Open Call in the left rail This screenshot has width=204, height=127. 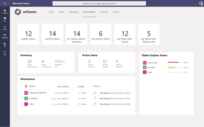[x=5, y=45]
